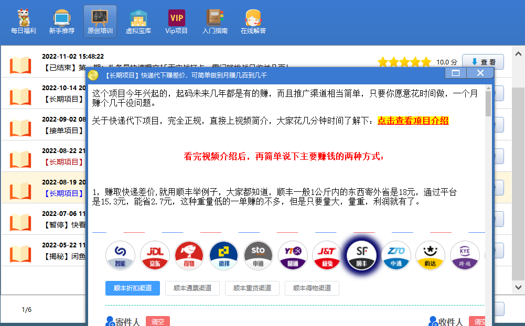Click the five-star rating of the first entry
525x326 pixels.
click(404, 62)
